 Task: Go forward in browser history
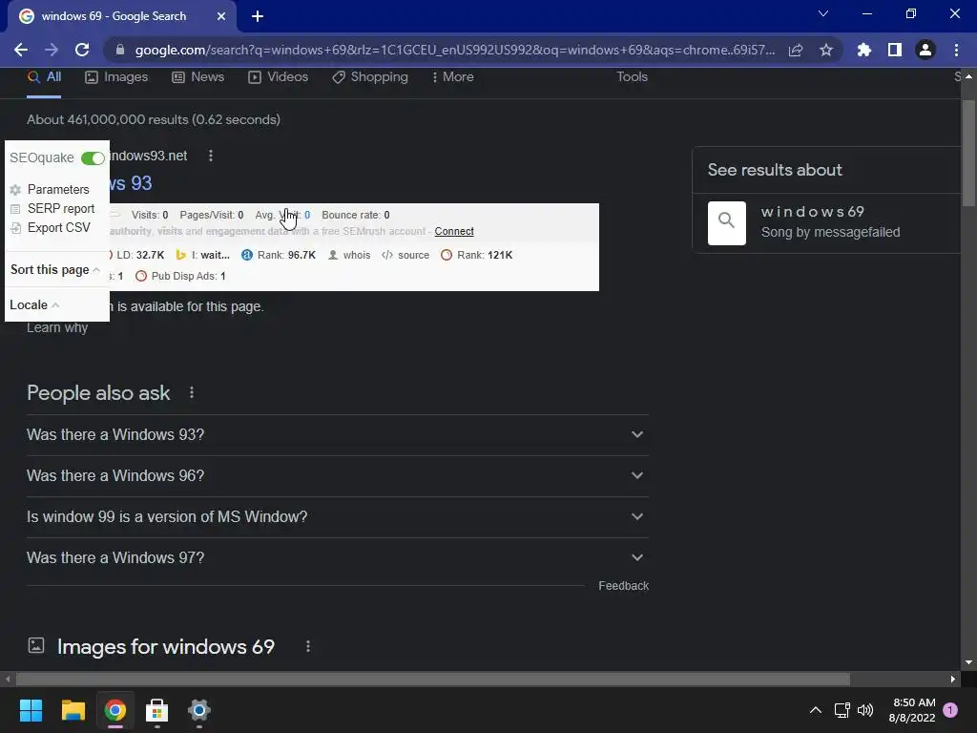(52, 50)
